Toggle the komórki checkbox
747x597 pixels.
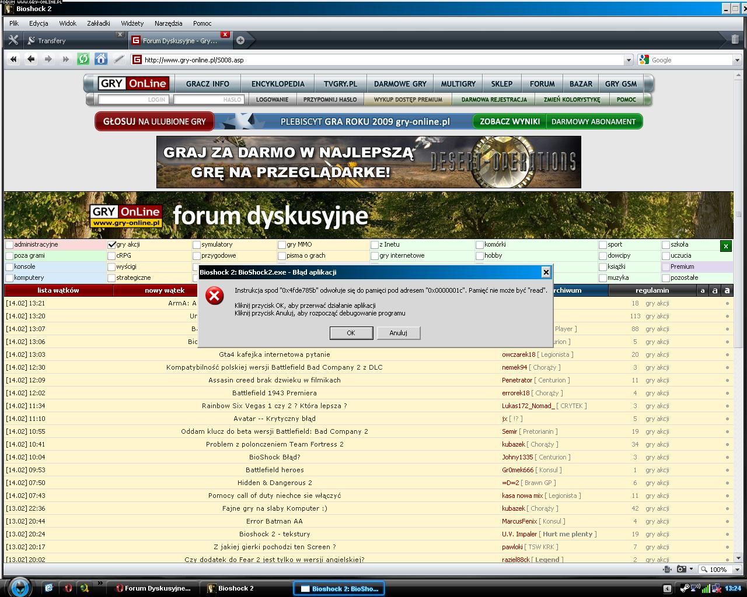[480, 245]
